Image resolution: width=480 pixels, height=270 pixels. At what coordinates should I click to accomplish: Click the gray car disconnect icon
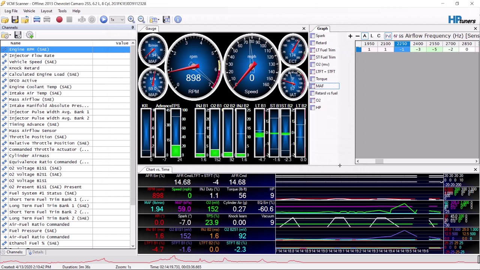(47, 19)
